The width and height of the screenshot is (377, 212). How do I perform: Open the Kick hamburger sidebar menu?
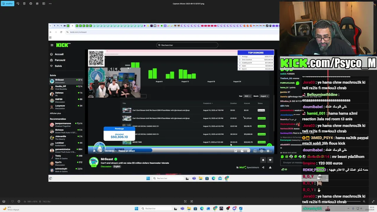click(52, 45)
